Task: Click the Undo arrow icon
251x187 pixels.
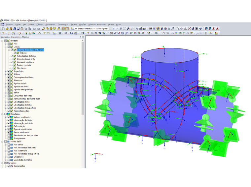Action: point(35,29)
